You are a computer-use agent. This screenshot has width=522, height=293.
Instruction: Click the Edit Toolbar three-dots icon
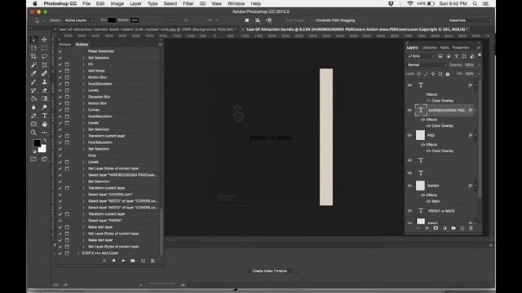pyautogui.click(x=44, y=133)
